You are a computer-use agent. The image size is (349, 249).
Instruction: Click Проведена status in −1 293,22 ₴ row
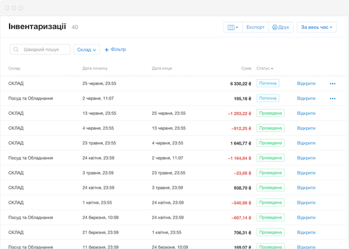(270, 113)
